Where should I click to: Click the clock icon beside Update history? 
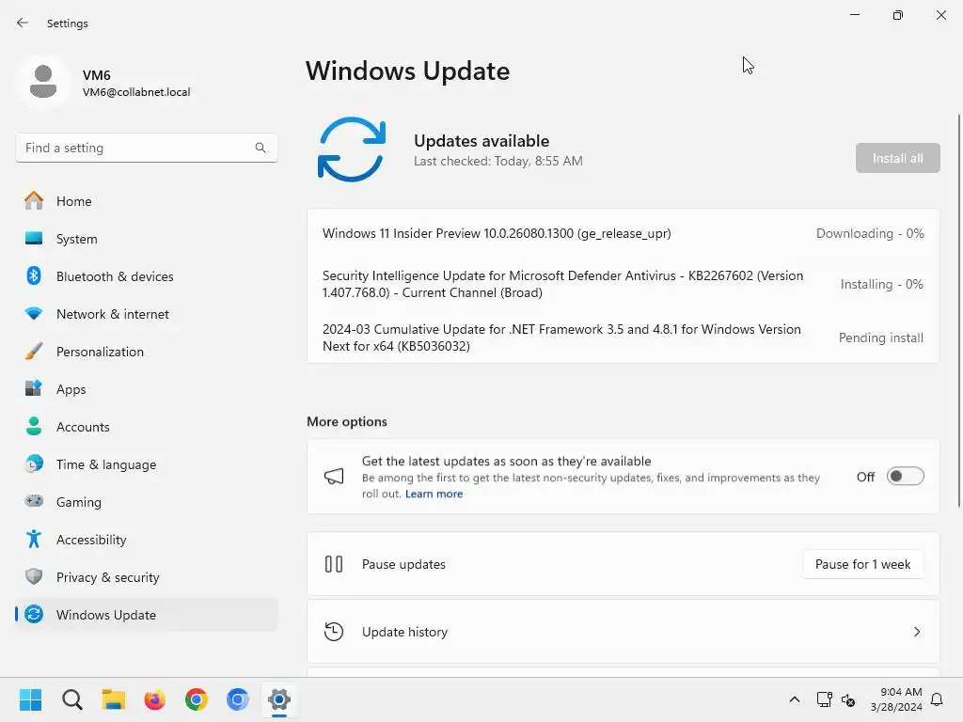[x=334, y=631]
